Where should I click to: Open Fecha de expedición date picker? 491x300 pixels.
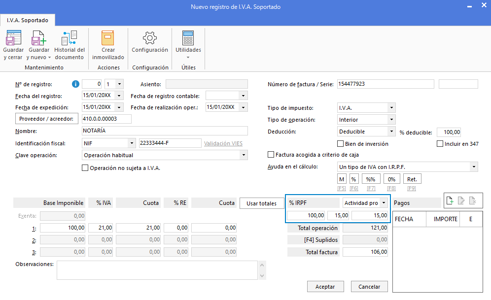click(x=119, y=107)
